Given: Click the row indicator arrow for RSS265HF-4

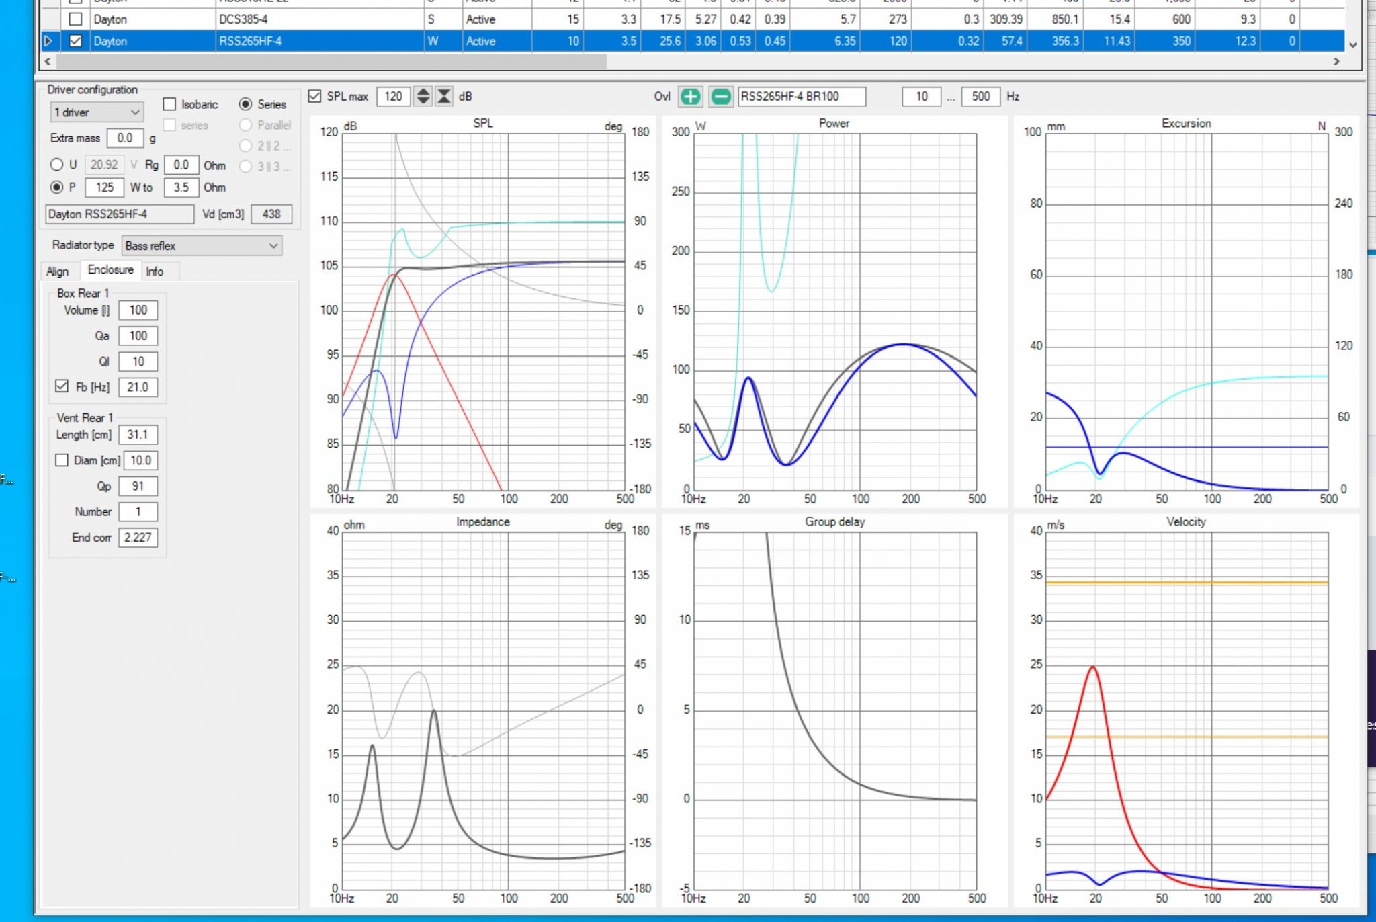Looking at the screenshot, I should click(48, 41).
